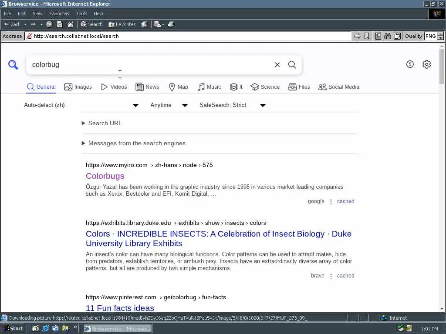
Task: Open the Mail icon's dropdown arrow
Action: pyautogui.click(x=163, y=24)
